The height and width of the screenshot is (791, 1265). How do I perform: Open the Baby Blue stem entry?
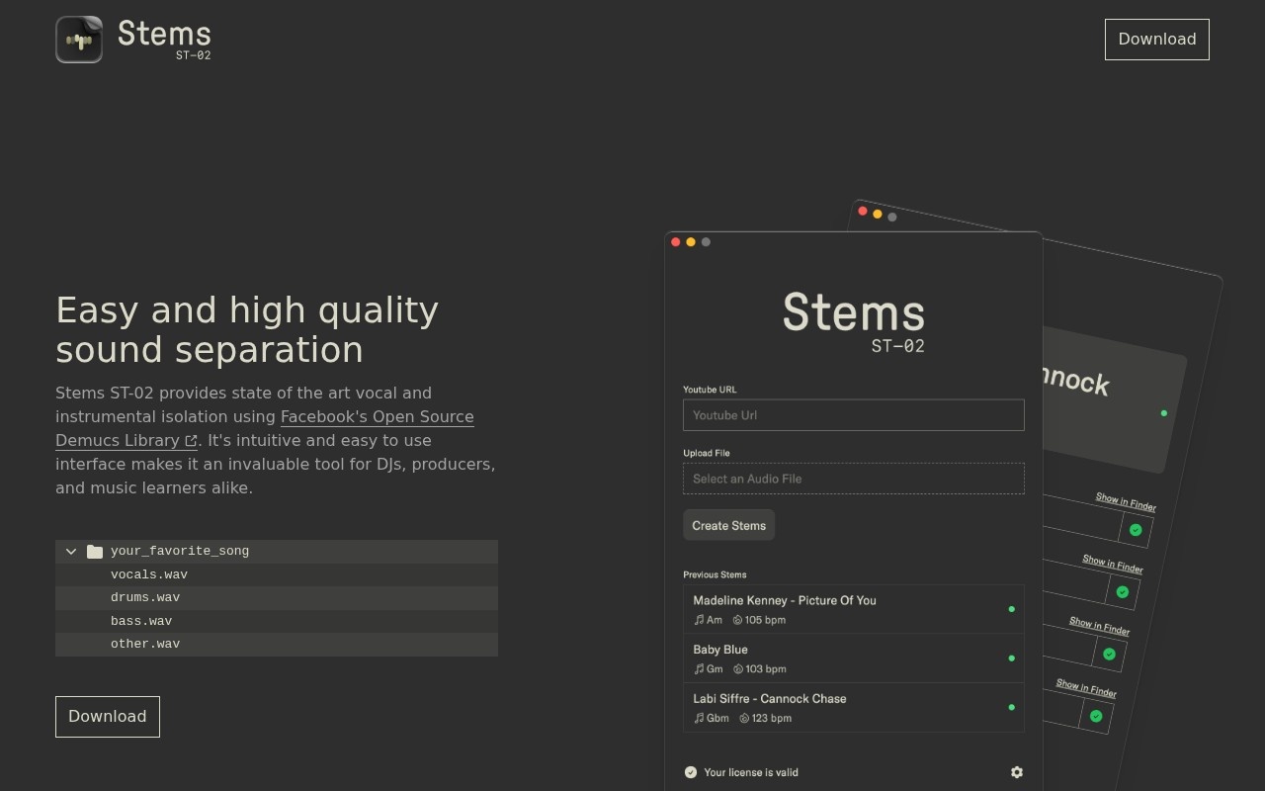(854, 659)
